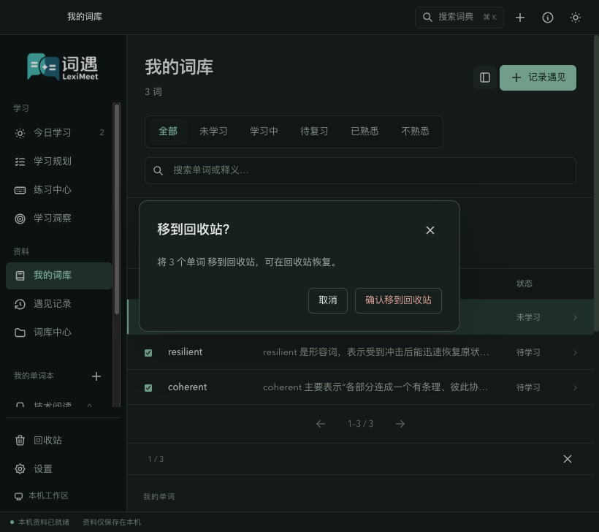Click the 搜索单词或释义 search field
The image size is (599, 532).
(x=360, y=170)
